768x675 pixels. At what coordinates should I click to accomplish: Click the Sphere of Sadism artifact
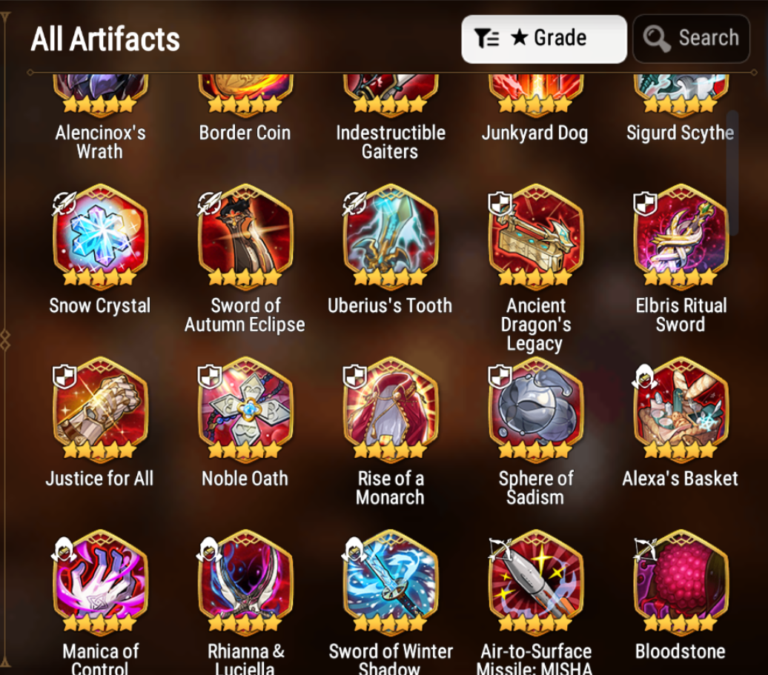click(x=535, y=408)
